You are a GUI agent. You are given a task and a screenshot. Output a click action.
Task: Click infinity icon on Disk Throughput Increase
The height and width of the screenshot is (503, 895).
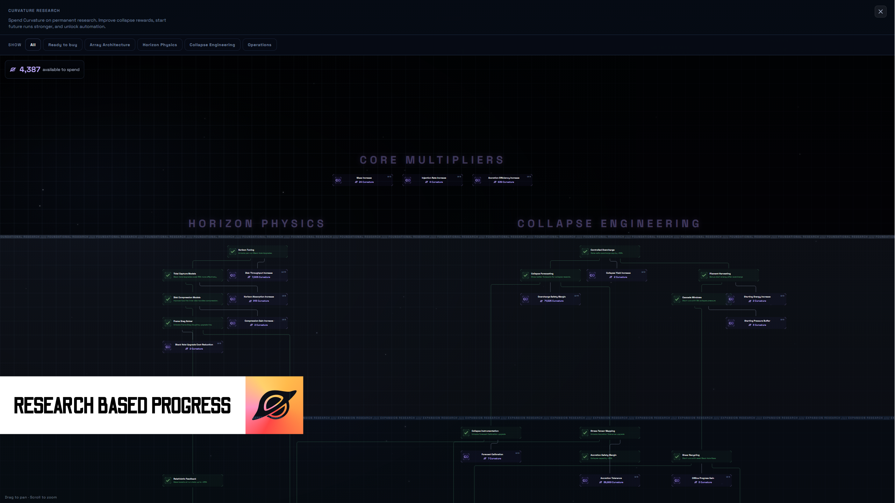point(233,275)
